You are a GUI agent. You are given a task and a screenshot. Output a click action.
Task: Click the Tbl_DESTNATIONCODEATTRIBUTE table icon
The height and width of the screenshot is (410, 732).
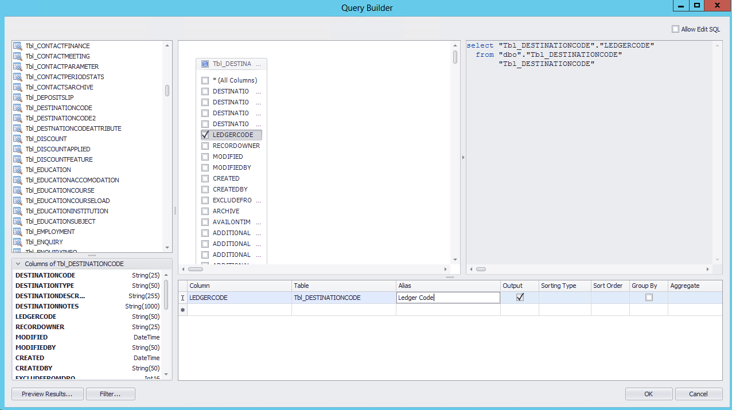coord(17,128)
